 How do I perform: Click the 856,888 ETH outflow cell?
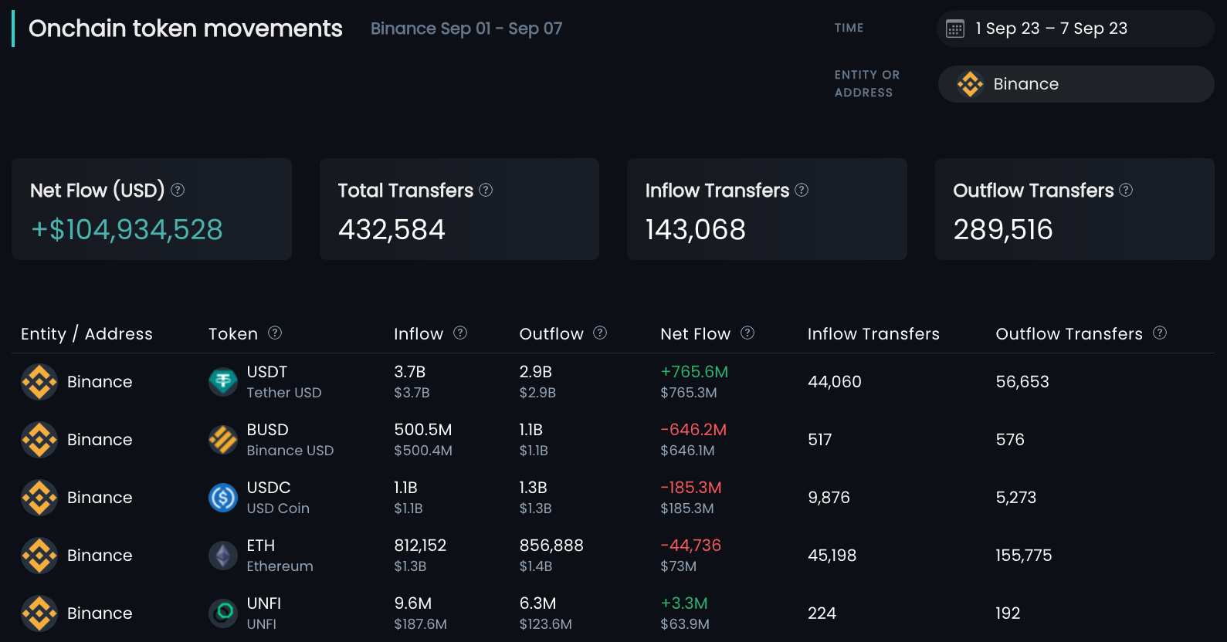click(551, 546)
